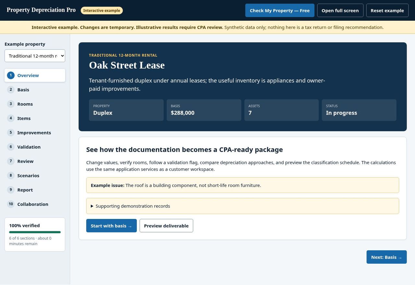Click the Status In progress card
The height and width of the screenshot is (285, 415).
359,110
